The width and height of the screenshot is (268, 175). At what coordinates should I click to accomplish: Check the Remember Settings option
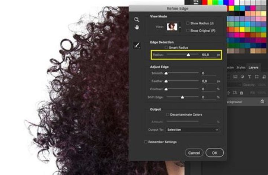tap(146, 142)
